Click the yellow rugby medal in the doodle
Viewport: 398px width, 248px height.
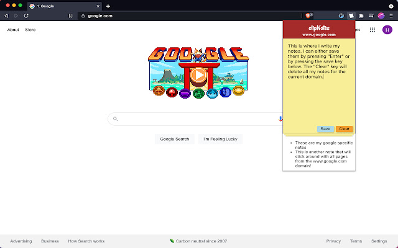[x=238, y=91]
